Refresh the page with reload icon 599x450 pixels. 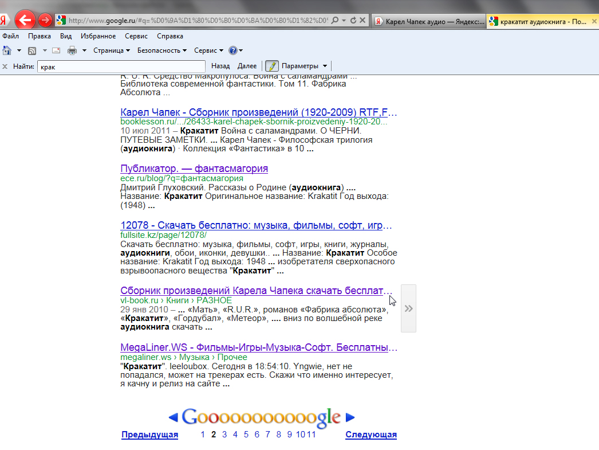click(x=353, y=20)
